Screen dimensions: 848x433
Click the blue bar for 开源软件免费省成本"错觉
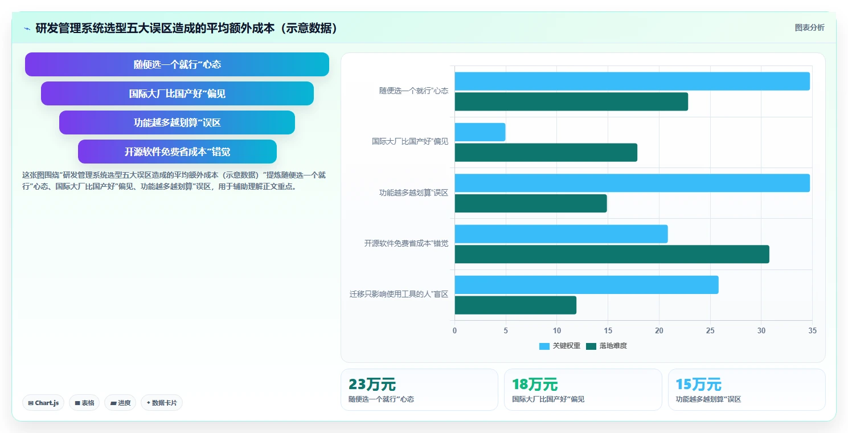pyautogui.click(x=561, y=234)
